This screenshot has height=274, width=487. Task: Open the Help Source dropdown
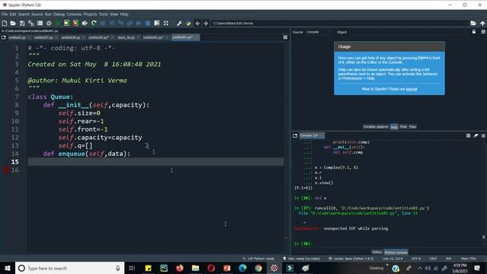[318, 32]
